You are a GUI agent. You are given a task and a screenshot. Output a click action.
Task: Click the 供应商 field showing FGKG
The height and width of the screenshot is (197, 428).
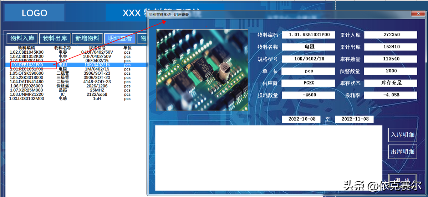308,83
